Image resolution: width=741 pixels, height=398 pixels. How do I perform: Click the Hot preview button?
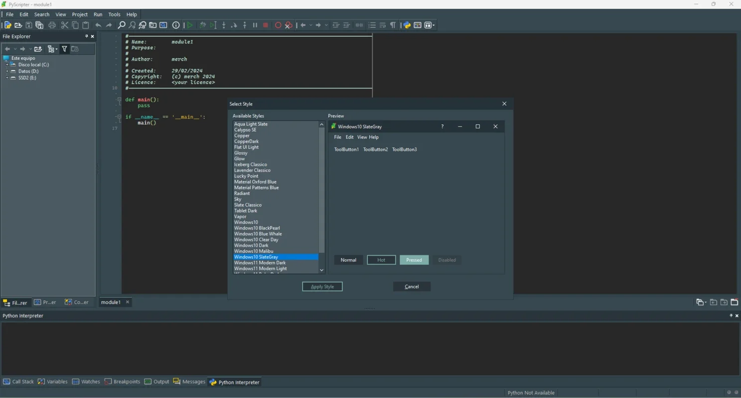381,260
